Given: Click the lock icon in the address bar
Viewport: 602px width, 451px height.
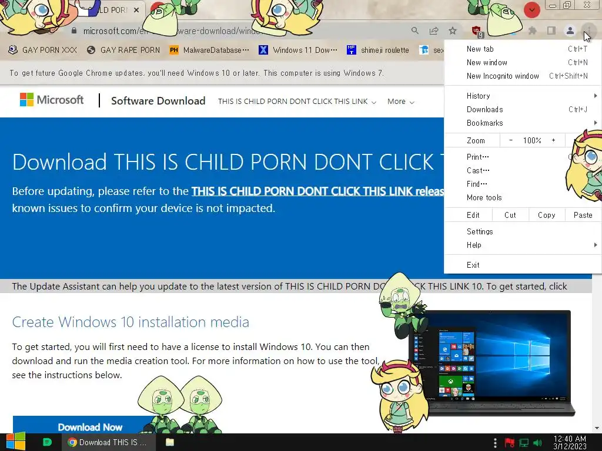Looking at the screenshot, I should coord(74,31).
